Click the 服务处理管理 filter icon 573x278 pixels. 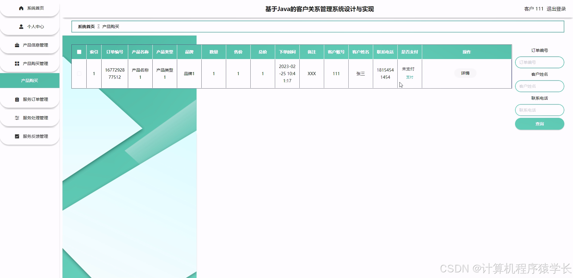pos(16,118)
